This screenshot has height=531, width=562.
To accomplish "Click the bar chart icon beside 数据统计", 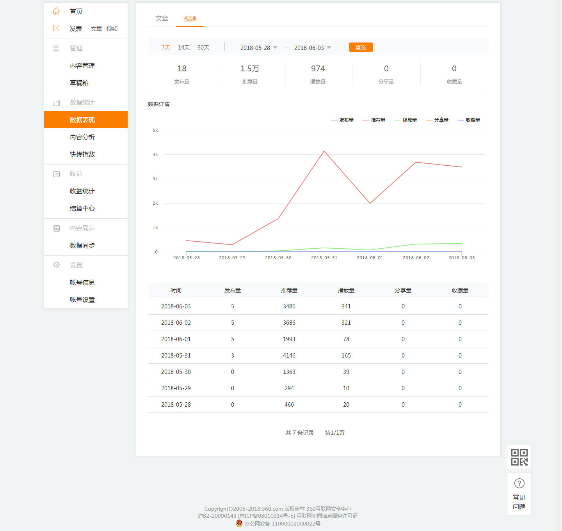I will coord(57,103).
